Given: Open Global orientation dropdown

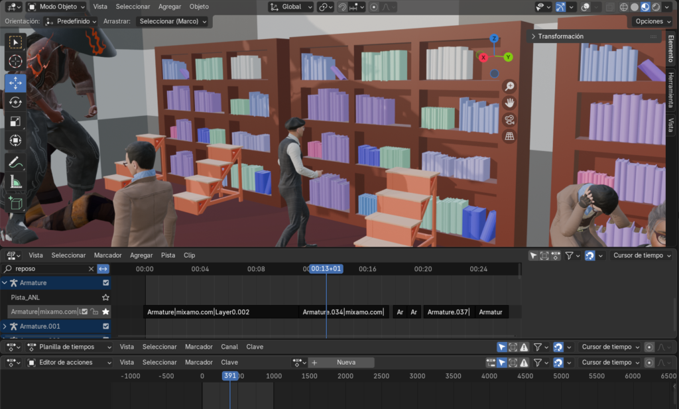Looking at the screenshot, I should pos(291,7).
